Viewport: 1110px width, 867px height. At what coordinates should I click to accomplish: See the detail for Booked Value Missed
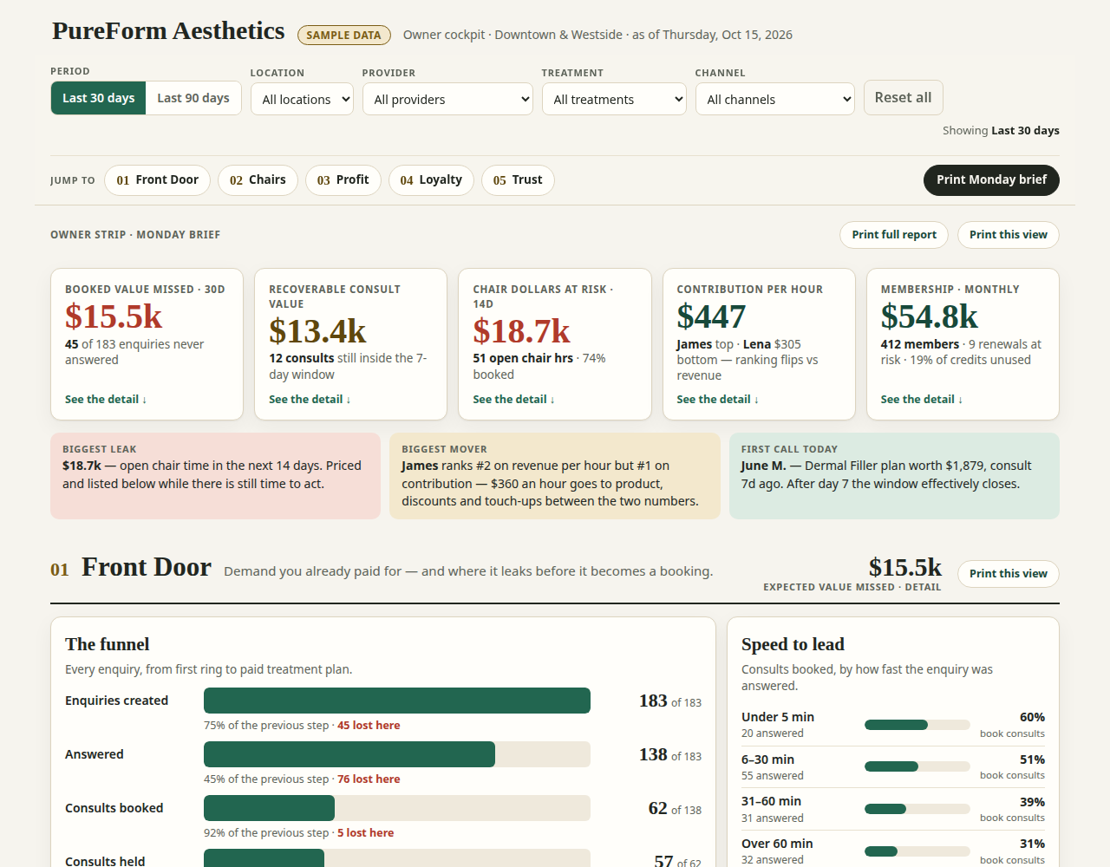[x=106, y=400]
